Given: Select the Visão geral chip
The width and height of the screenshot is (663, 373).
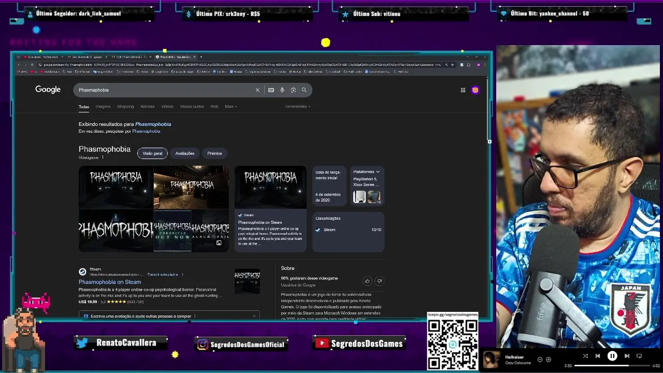Looking at the screenshot, I should point(152,153).
